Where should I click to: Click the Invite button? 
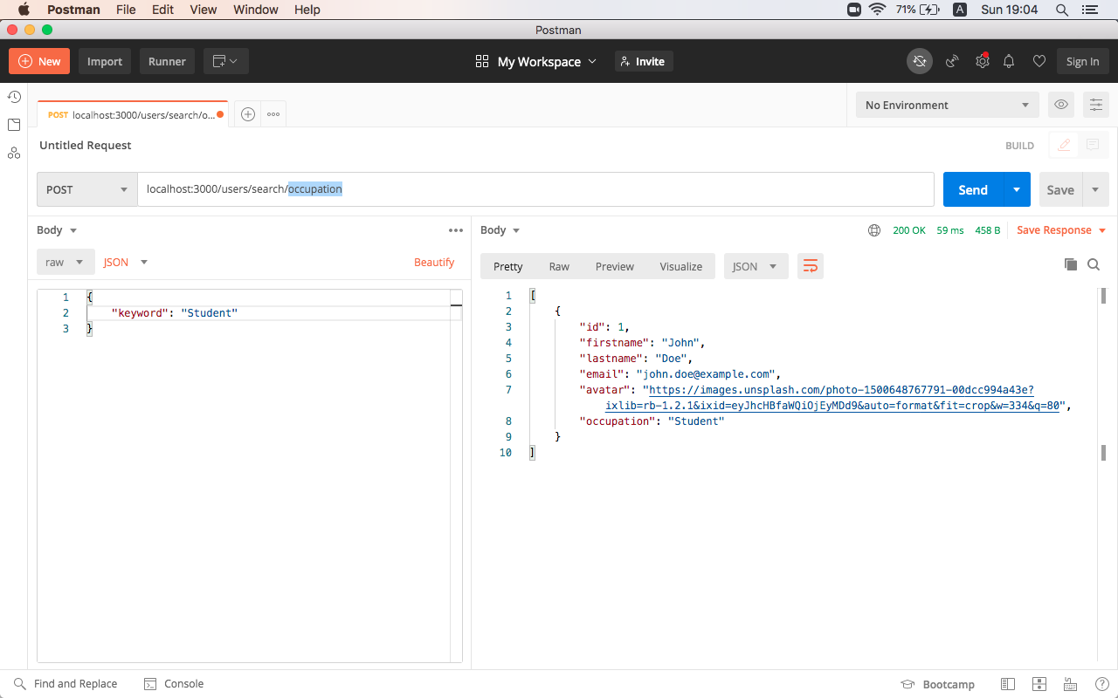(x=644, y=61)
